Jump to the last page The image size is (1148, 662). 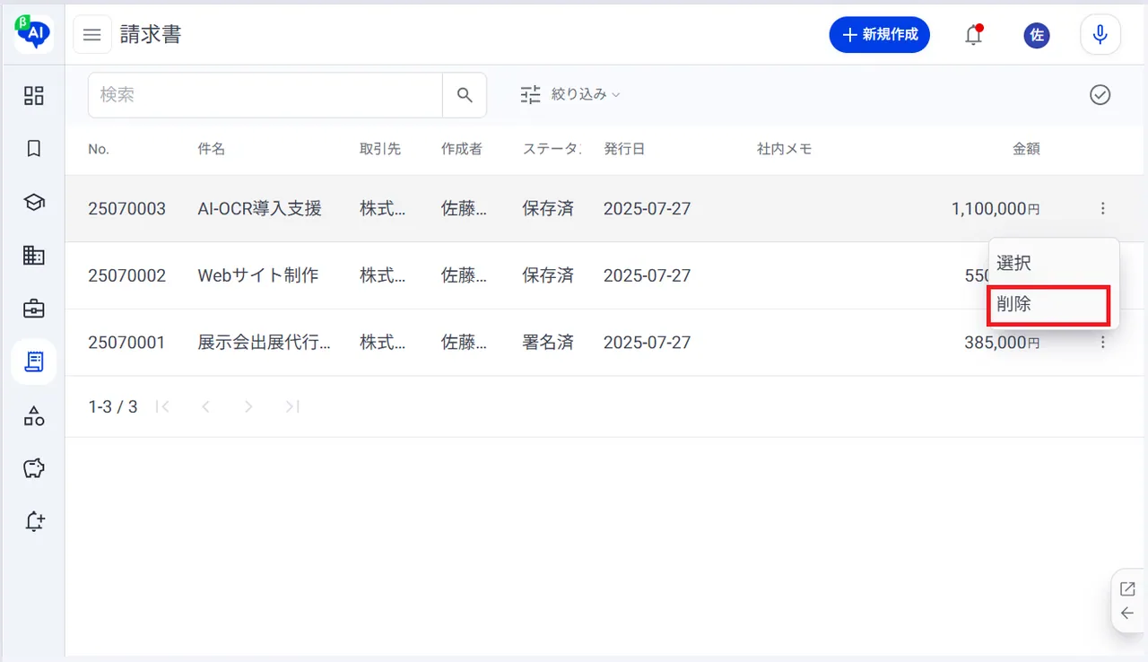pyautogui.click(x=291, y=407)
